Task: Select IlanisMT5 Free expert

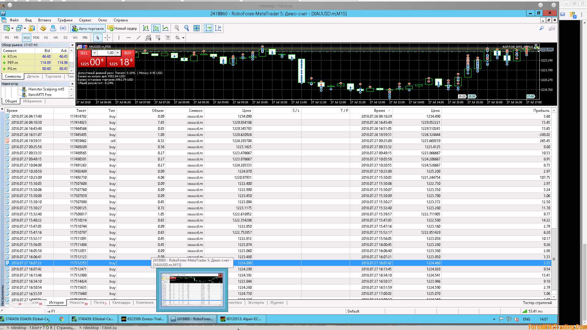Action: point(40,95)
